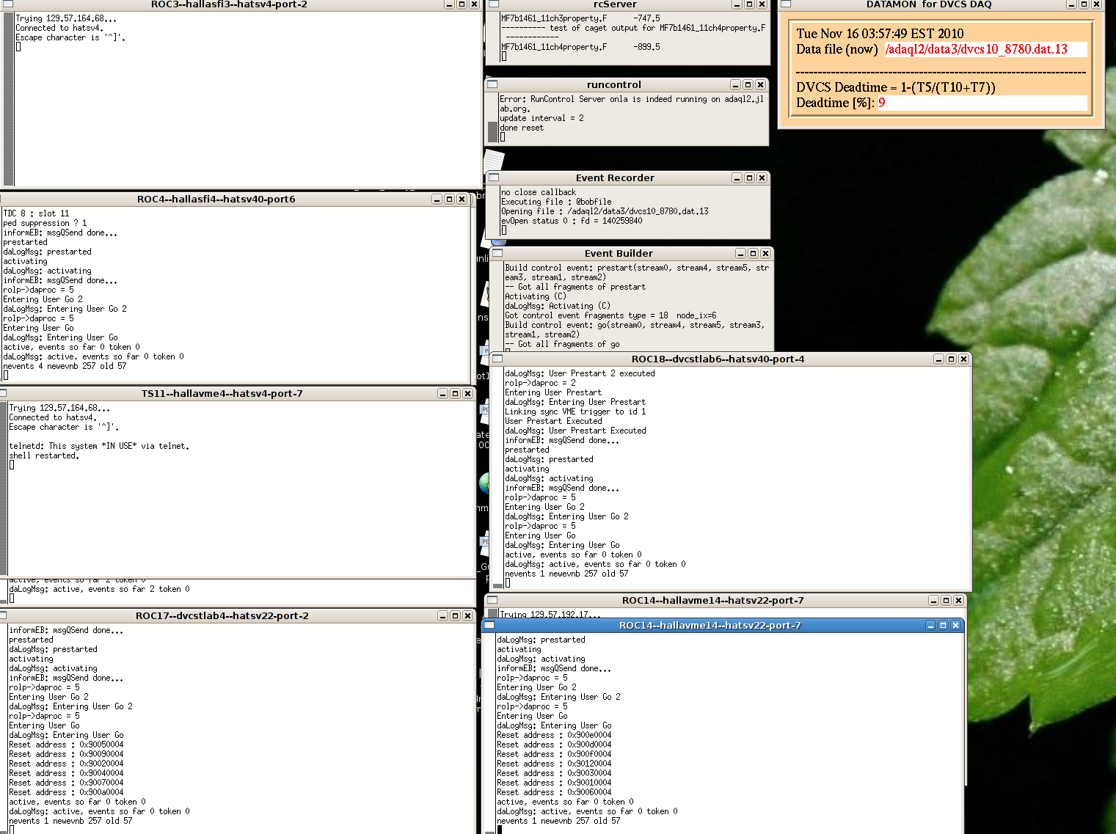
Task: Maximize the ROC3 terminal window
Action: click(x=462, y=4)
